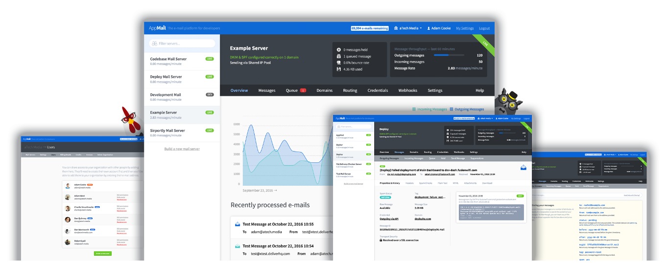This screenshot has width=668, height=263.
Task: Click Adam Cooke's avatar in Users window
Action: click(68, 186)
